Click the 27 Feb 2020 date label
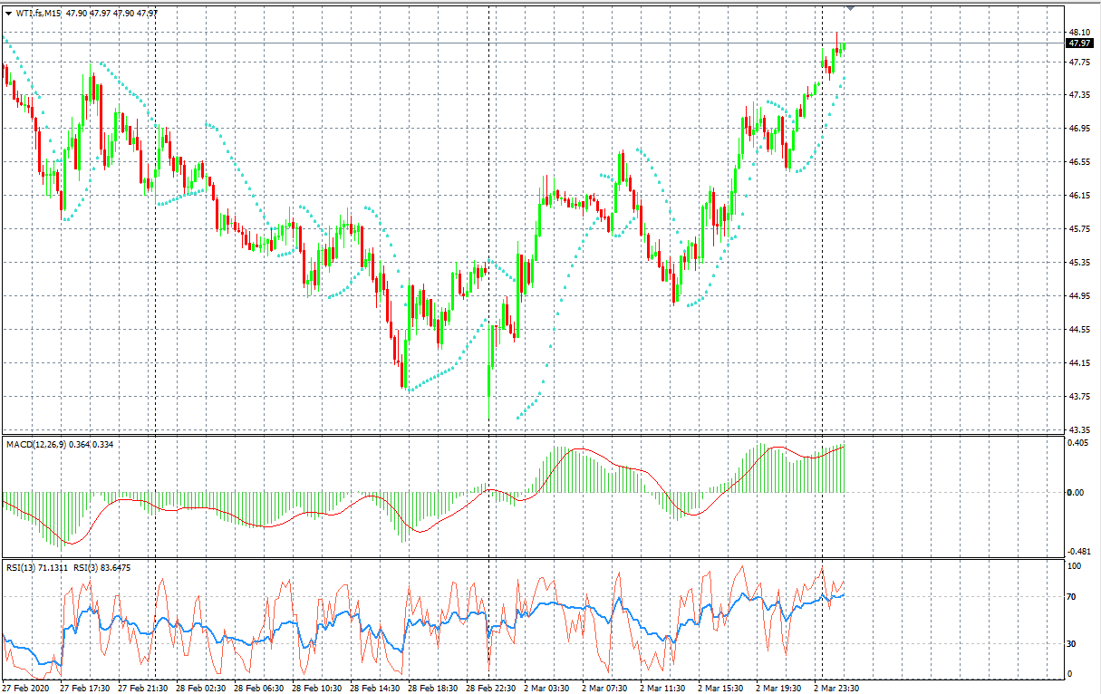Screen dimensions: 1101x694 click(x=27, y=689)
